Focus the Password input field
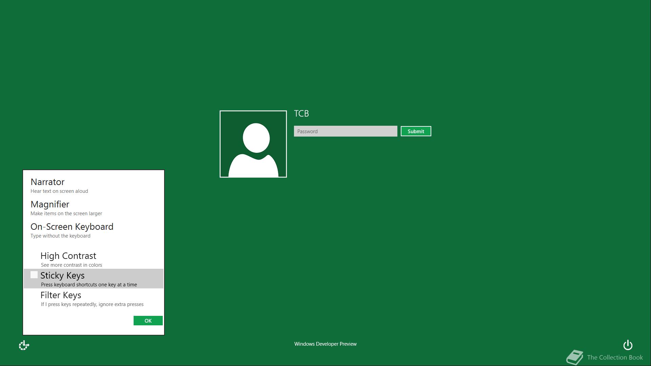This screenshot has height=366, width=651. [346, 131]
